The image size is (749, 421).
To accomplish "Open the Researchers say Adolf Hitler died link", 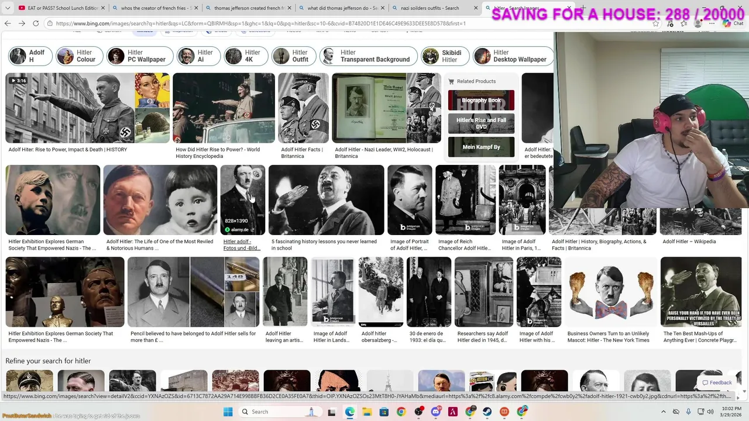I will [483, 337].
